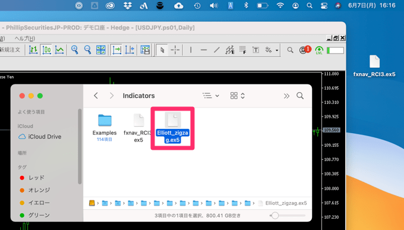404x230 pixels.
Task: Toggle chart auto scroll
Action: [x=116, y=50]
